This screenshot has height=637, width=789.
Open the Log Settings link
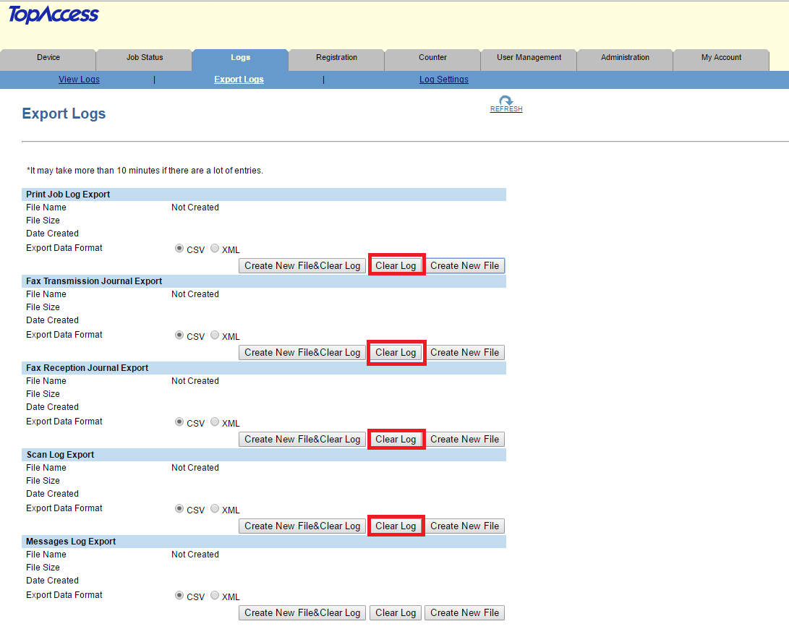coord(443,80)
